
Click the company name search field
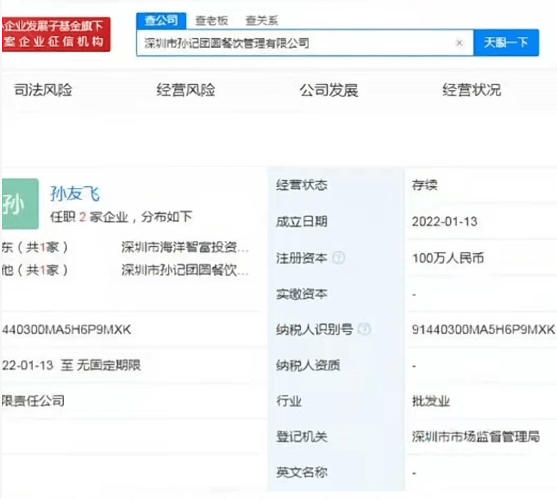coord(295,43)
